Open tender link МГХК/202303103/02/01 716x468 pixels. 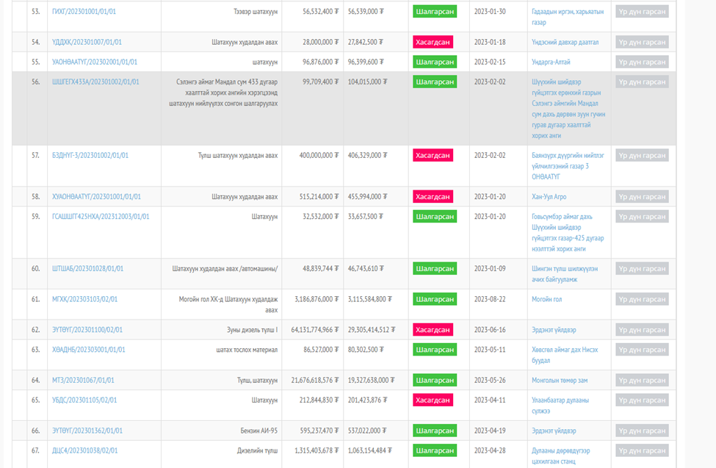(x=85, y=299)
